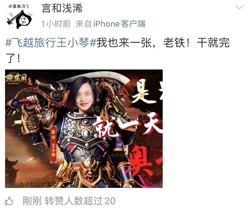Click the hand gripping the red weapon handle
This screenshot has width=252, height=210.
pos(33,100)
